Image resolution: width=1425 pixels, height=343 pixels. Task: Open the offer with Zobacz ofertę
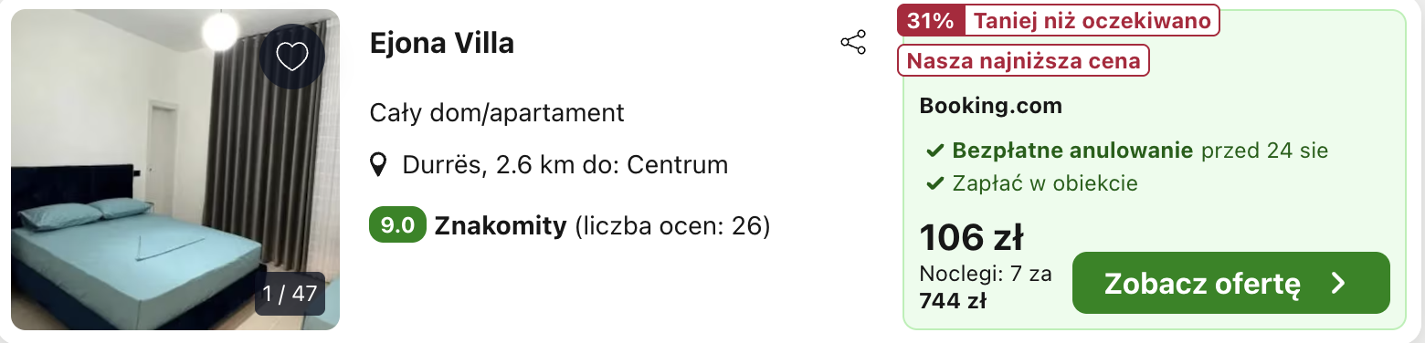[1231, 283]
